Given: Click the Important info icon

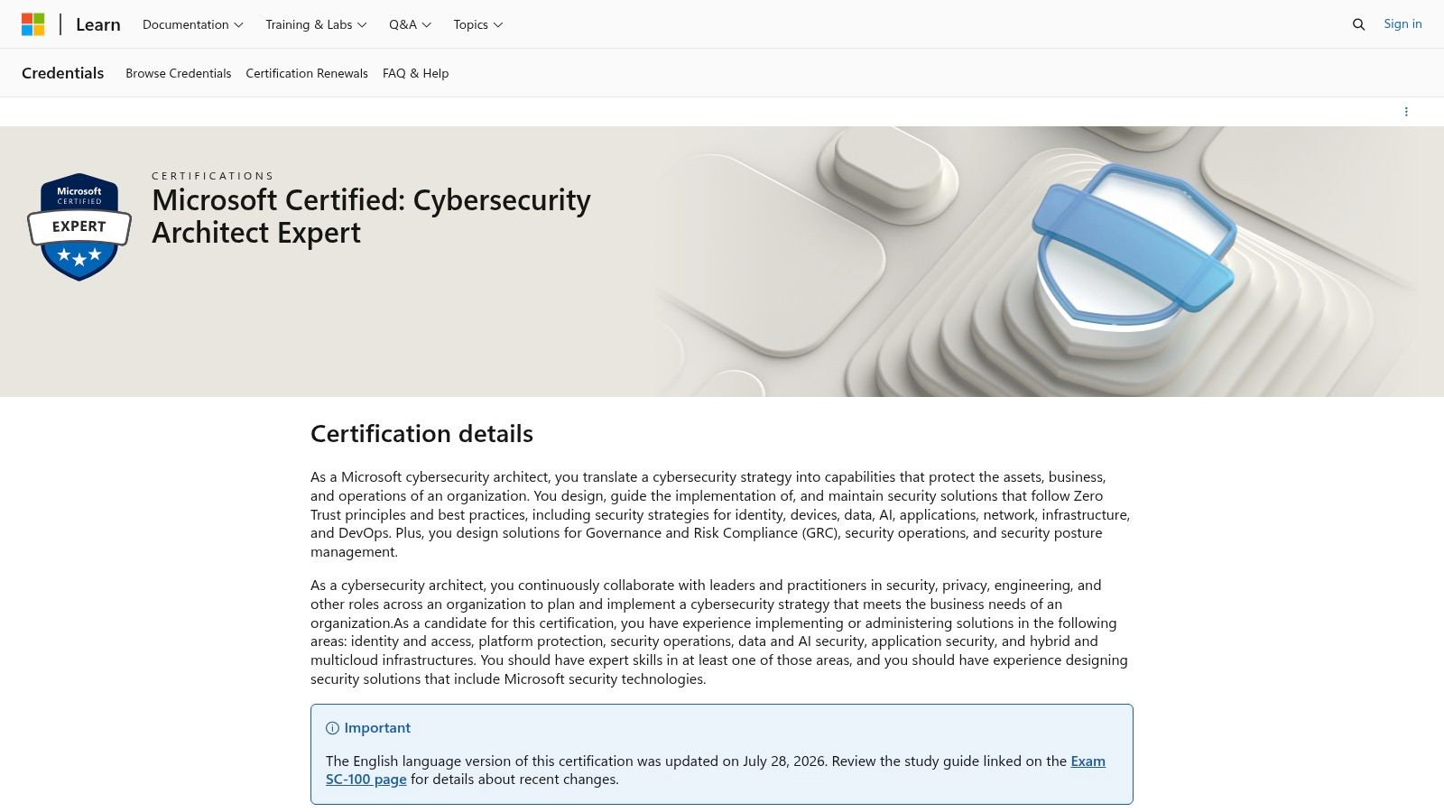Looking at the screenshot, I should pyautogui.click(x=332, y=728).
